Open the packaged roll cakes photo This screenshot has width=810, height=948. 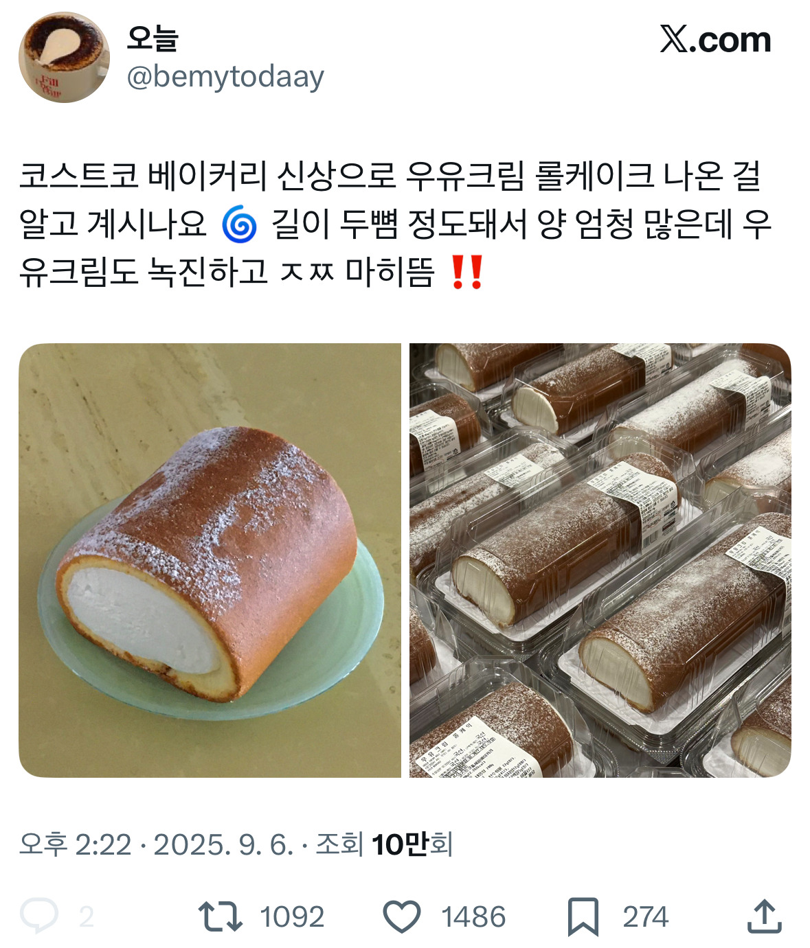[x=600, y=560]
